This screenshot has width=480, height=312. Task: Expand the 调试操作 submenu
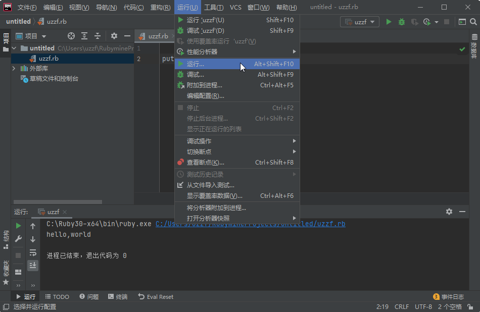pos(237,141)
